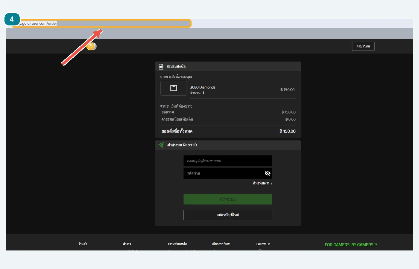Click the Razer snake logo icon
This screenshot has height=269, width=419.
(x=161, y=145)
